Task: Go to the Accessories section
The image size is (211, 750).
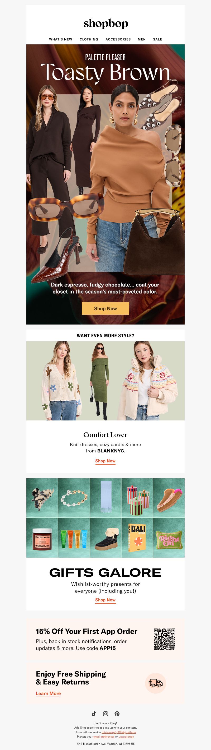Action: tap(118, 39)
